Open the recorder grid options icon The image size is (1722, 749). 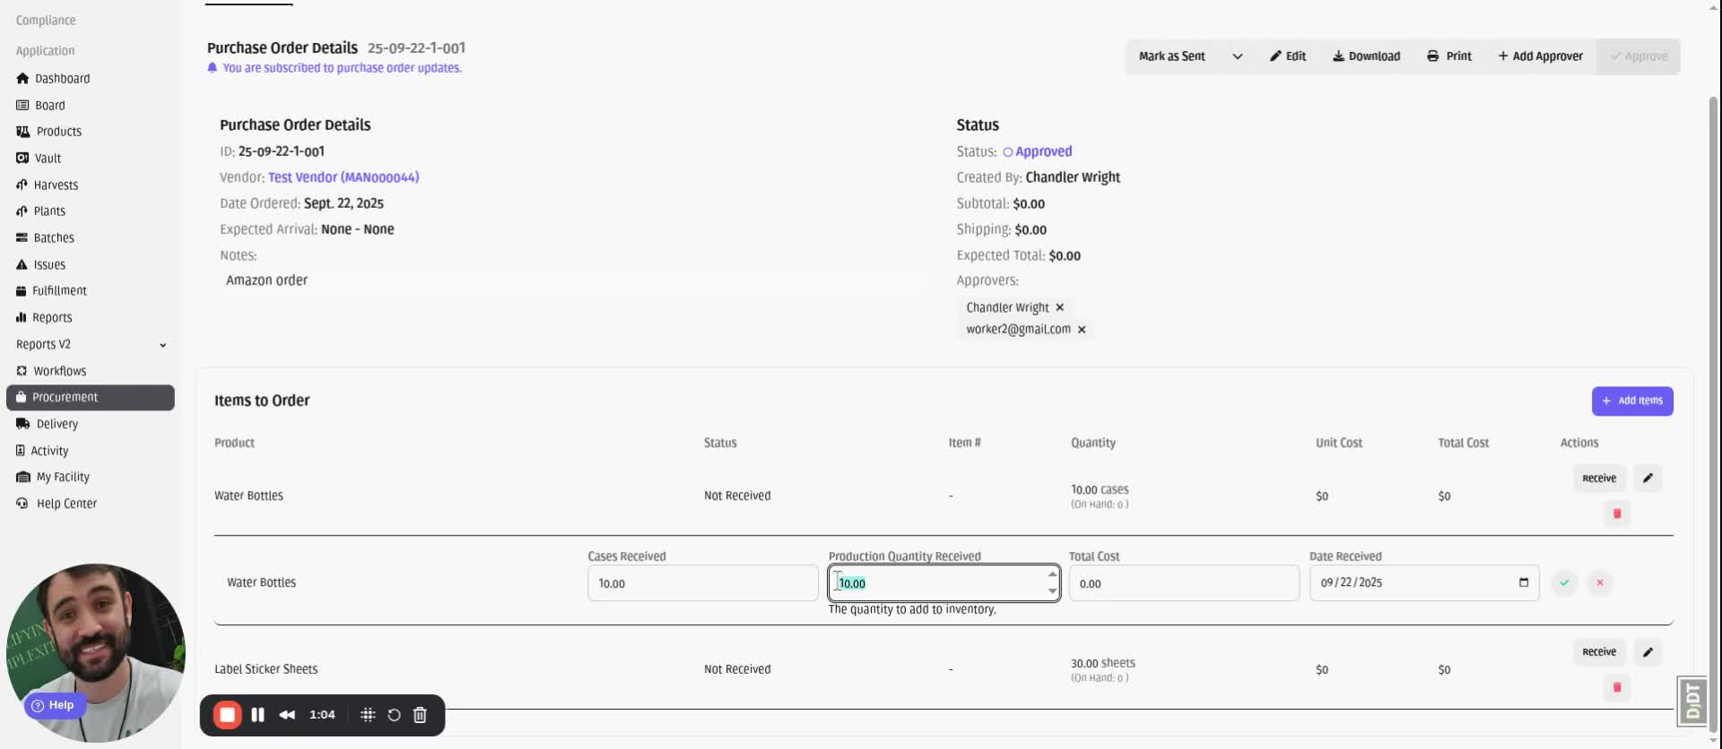pyautogui.click(x=368, y=715)
